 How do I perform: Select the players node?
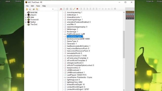(33, 15)
